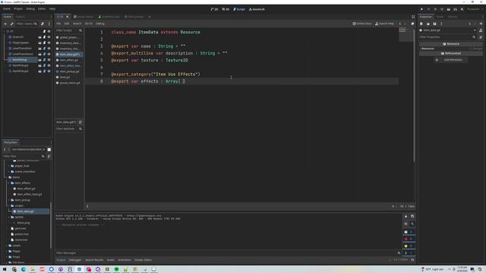The image size is (486, 273).
Task: Toggle distraction-free mode icon
Action: pyautogui.click(x=413, y=17)
